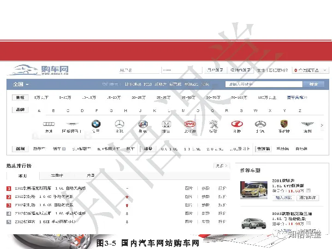This screenshot has height=249, width=332.
Task: Click the 推荐车型 heading
Action: [x=250, y=171]
